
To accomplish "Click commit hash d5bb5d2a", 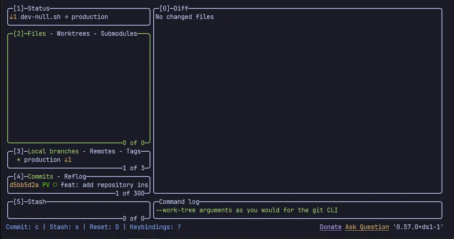I will 24,185.
